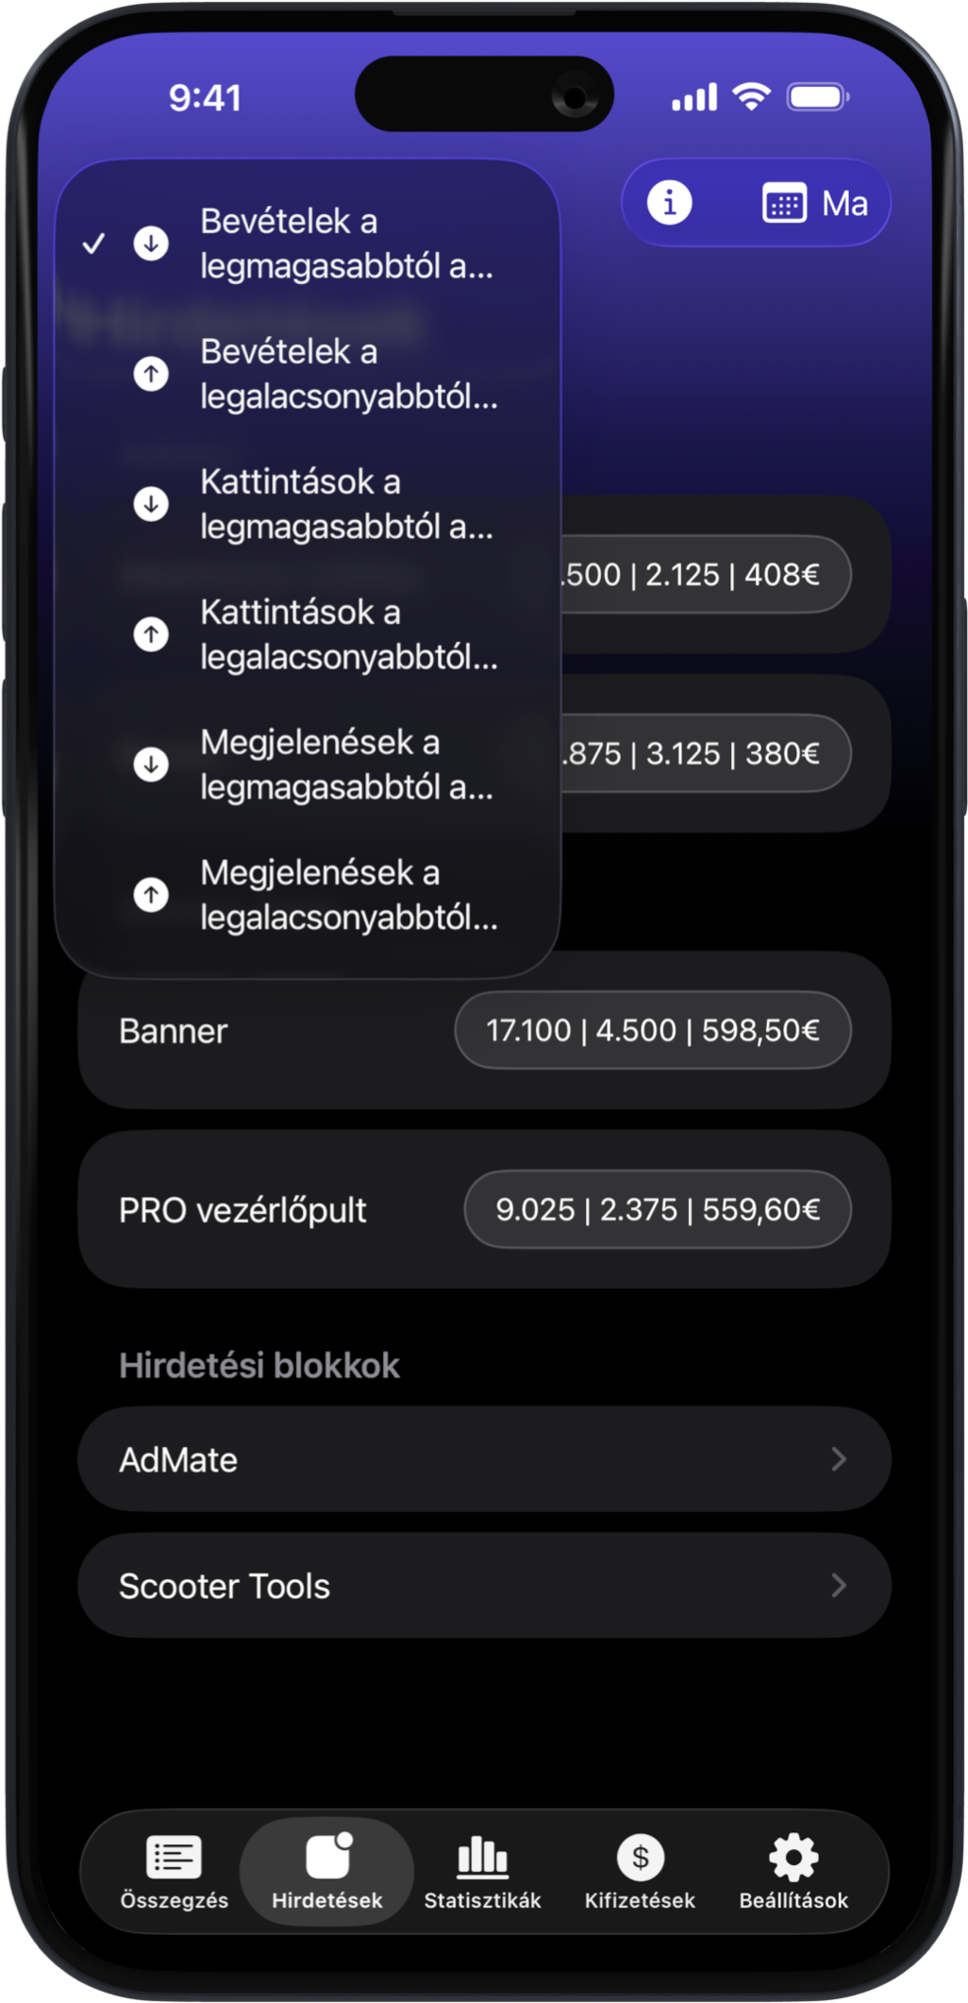The height and width of the screenshot is (2003, 968).
Task: Click the checkmark on the selected sort option
Action: click(x=93, y=244)
